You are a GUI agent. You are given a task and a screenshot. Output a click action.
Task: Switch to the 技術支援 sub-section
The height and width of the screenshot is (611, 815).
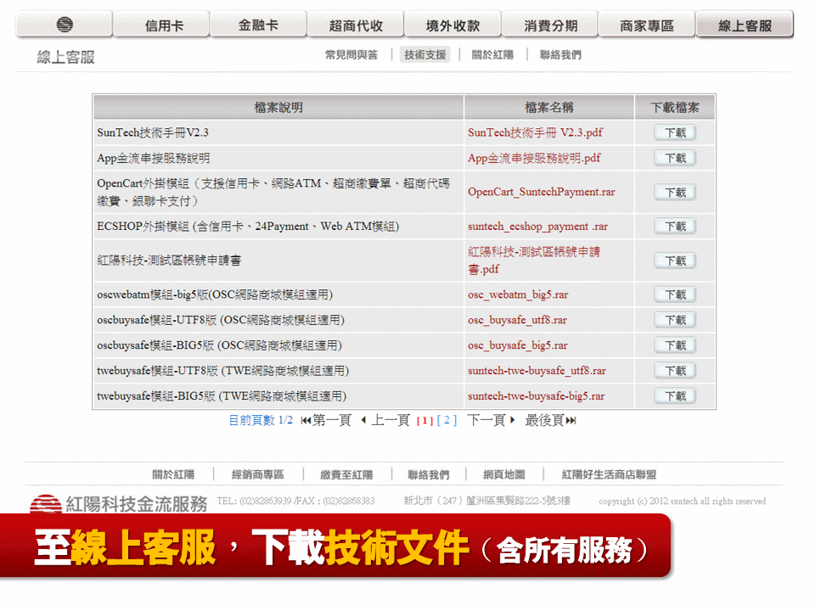[425, 54]
